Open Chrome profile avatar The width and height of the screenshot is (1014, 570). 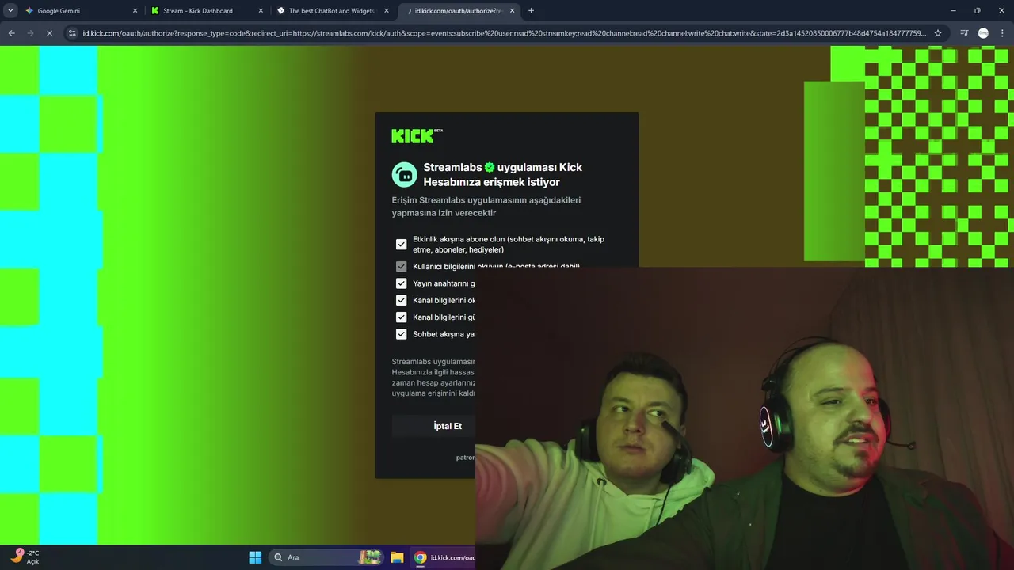tap(983, 33)
